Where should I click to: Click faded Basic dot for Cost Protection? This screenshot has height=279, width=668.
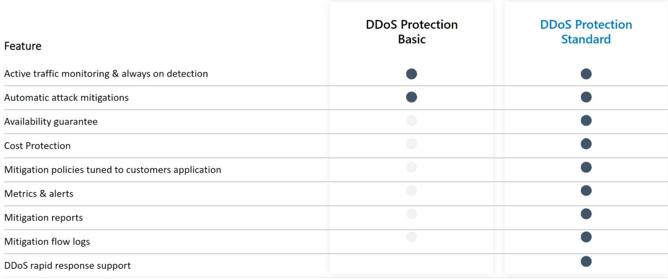(411, 144)
